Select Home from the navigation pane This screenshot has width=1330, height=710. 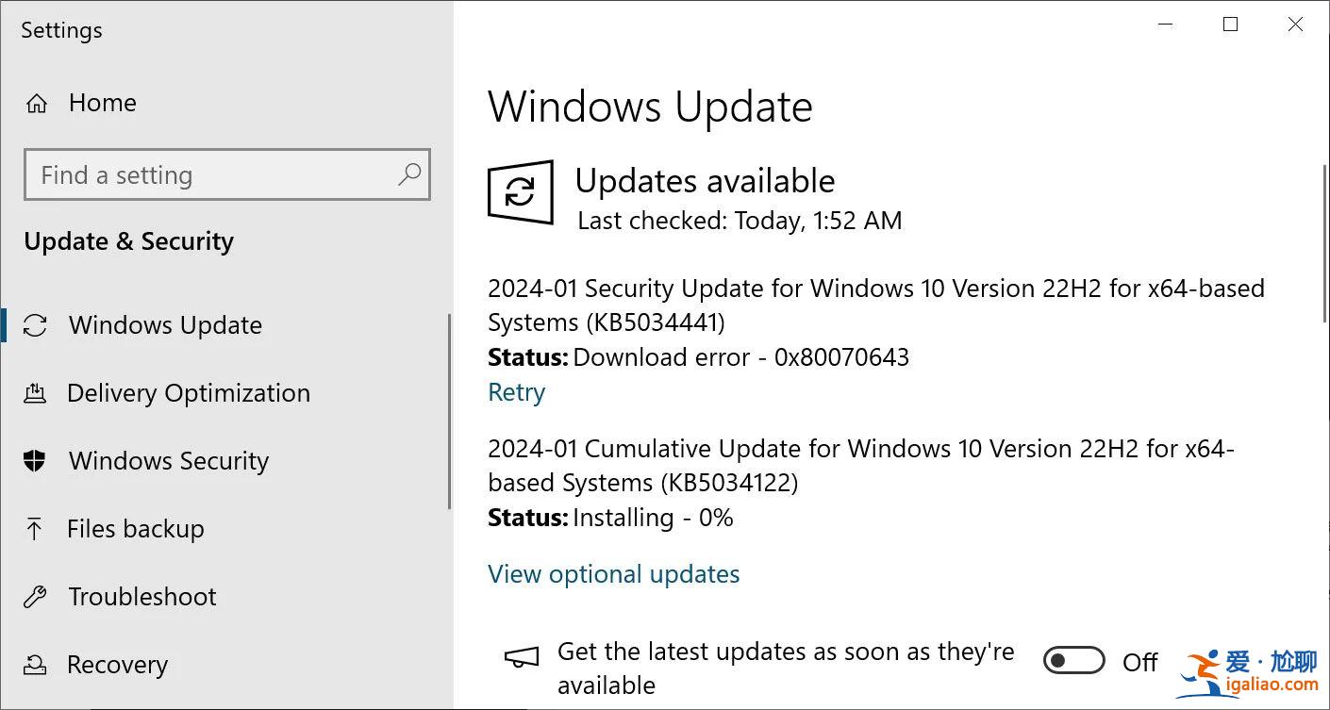pos(102,102)
